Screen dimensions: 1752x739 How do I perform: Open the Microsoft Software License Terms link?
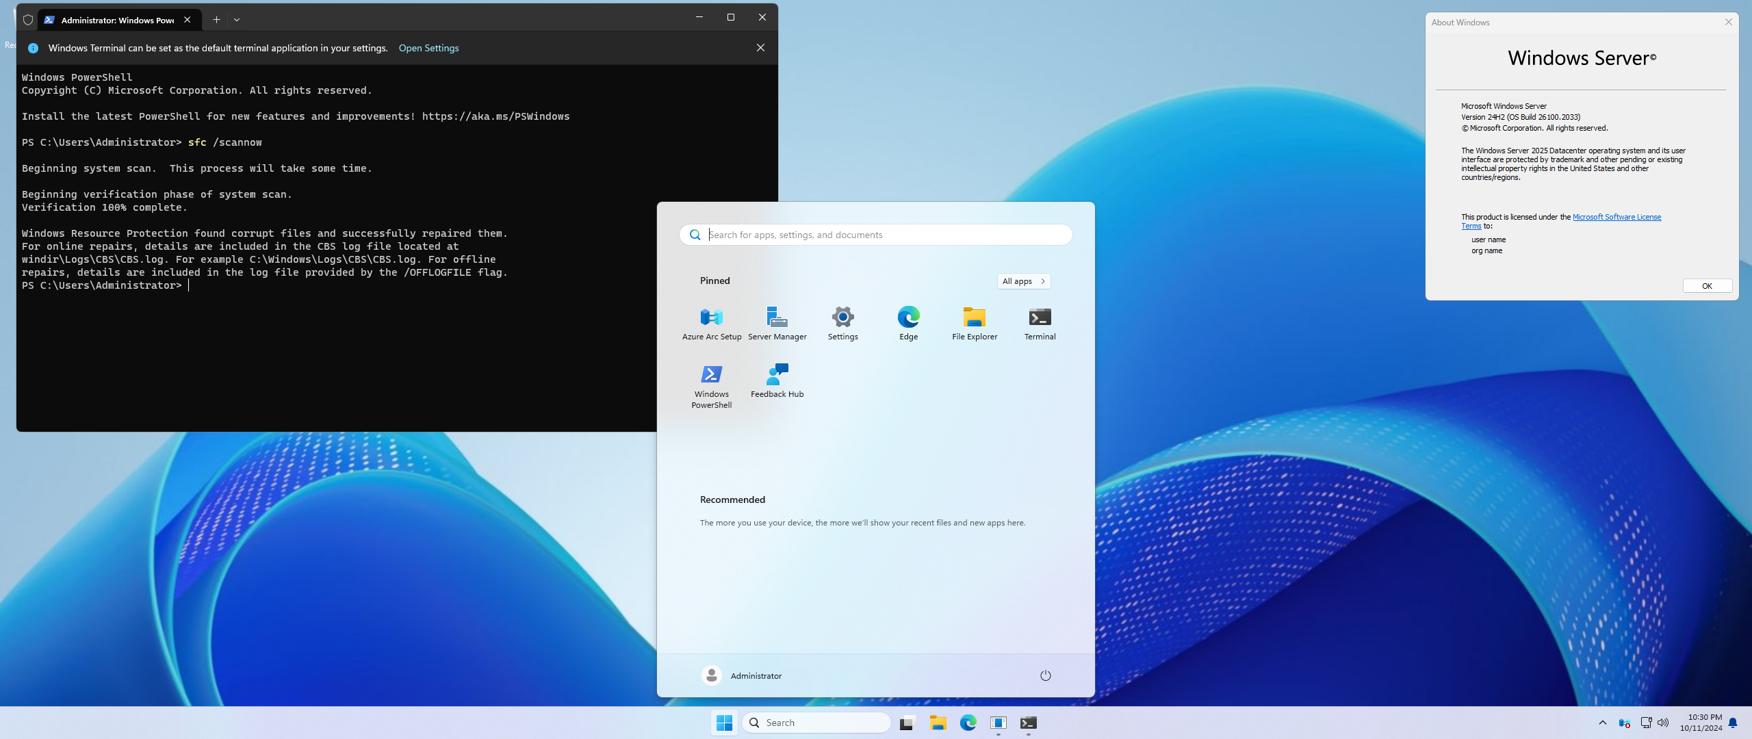pos(1616,217)
